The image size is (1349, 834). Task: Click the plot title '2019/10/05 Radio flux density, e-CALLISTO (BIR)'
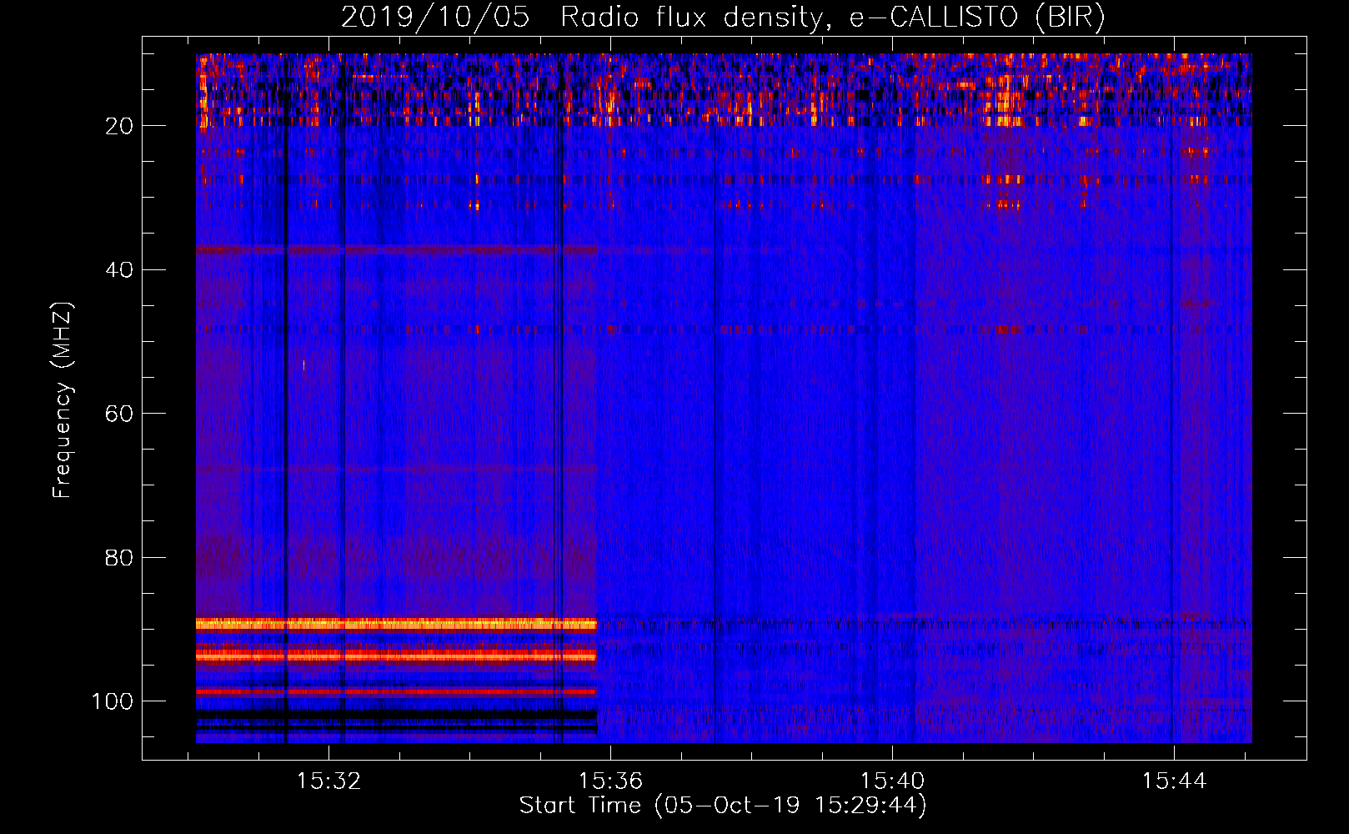pyautogui.click(x=723, y=18)
